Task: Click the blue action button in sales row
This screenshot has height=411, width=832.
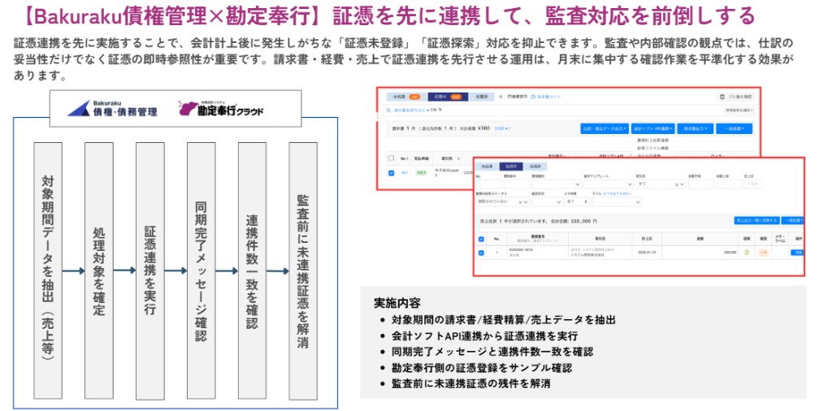Action: 798,253
